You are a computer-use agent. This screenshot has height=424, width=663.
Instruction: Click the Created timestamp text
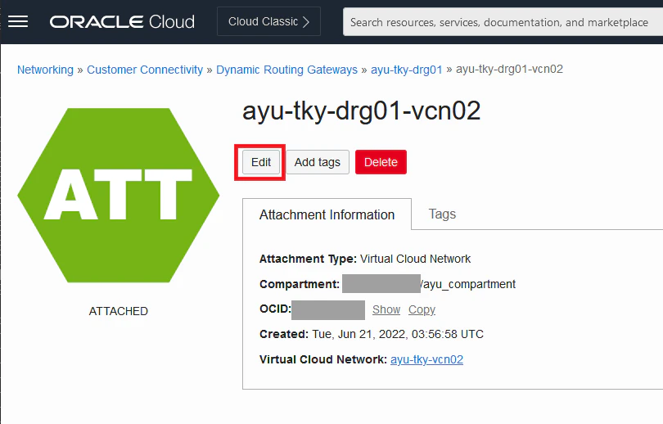398,335
